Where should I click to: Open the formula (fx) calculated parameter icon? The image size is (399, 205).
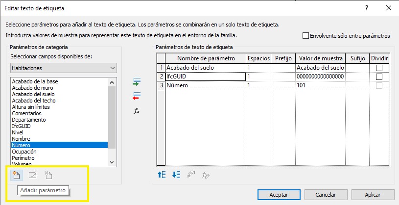click(137, 111)
